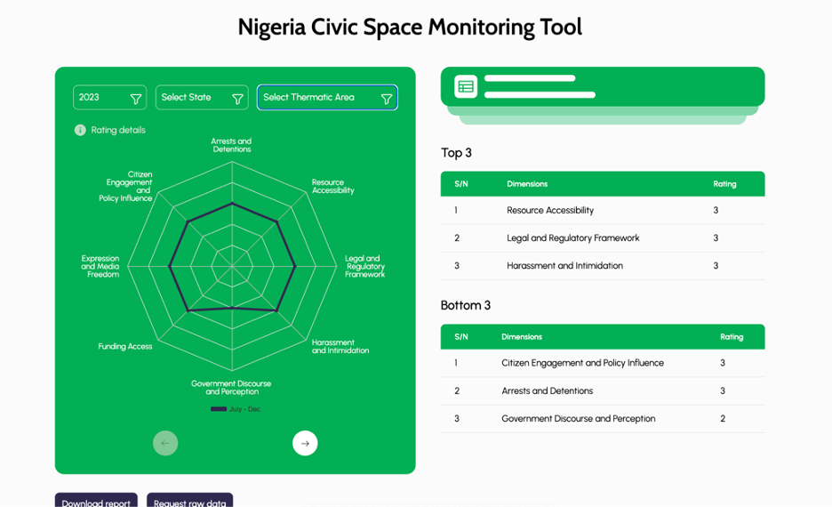Select Government Discourse and Perception table row
The width and height of the screenshot is (832, 507).
click(x=603, y=419)
